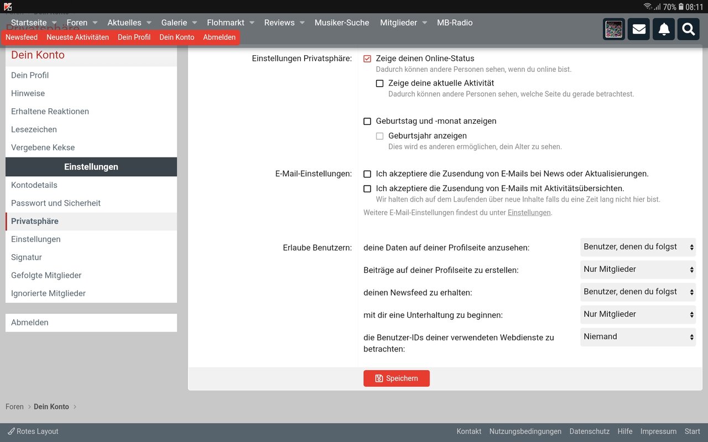Open dropdown for Benutzer-IDs Webdienste
This screenshot has height=442, width=708.
pyautogui.click(x=638, y=336)
